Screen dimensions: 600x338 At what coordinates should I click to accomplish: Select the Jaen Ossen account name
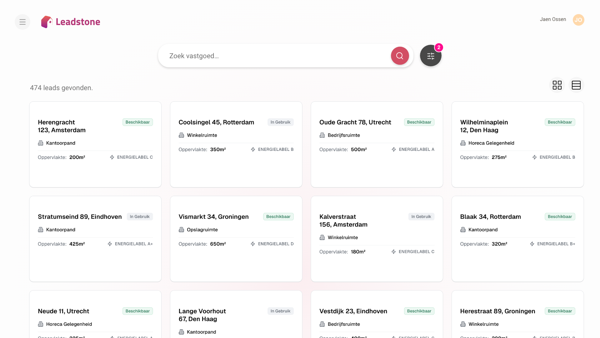coord(553,19)
